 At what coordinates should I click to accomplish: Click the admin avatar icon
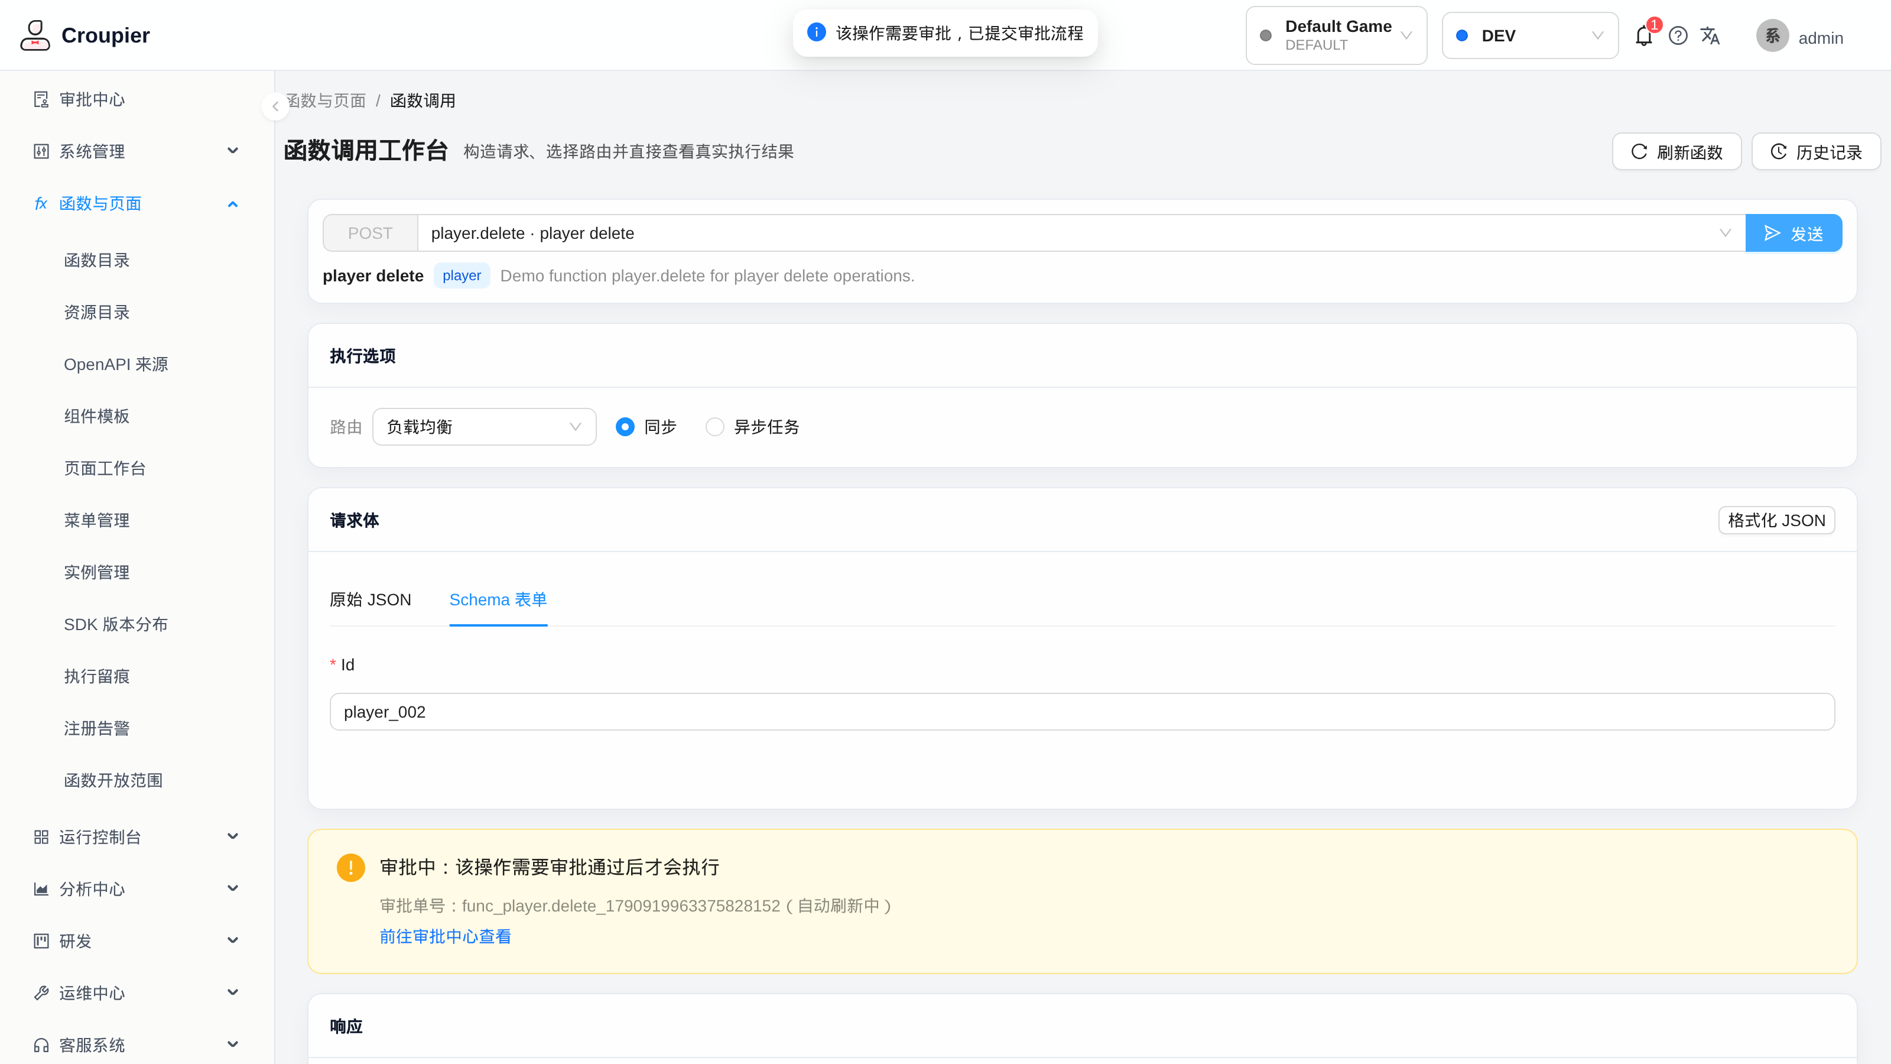(1773, 35)
